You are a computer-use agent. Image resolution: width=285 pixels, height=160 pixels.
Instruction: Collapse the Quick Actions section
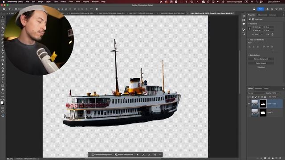click(248, 55)
